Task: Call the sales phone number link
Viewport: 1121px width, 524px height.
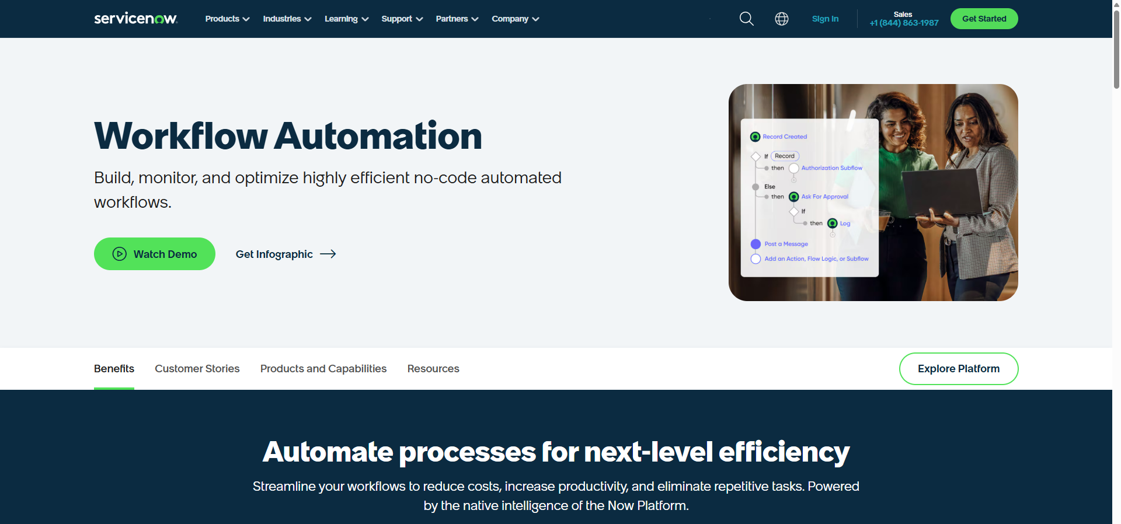Action: 904,23
